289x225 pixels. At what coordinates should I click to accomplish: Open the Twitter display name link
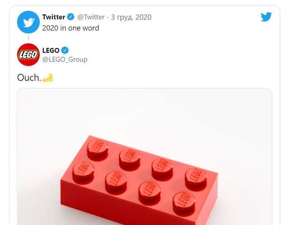(54, 17)
